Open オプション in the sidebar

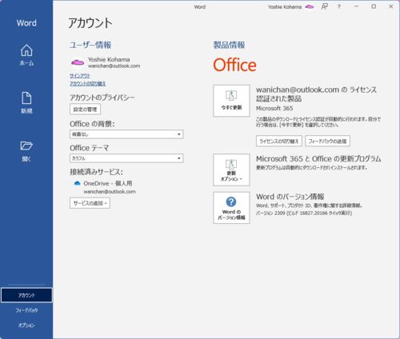pos(26,325)
